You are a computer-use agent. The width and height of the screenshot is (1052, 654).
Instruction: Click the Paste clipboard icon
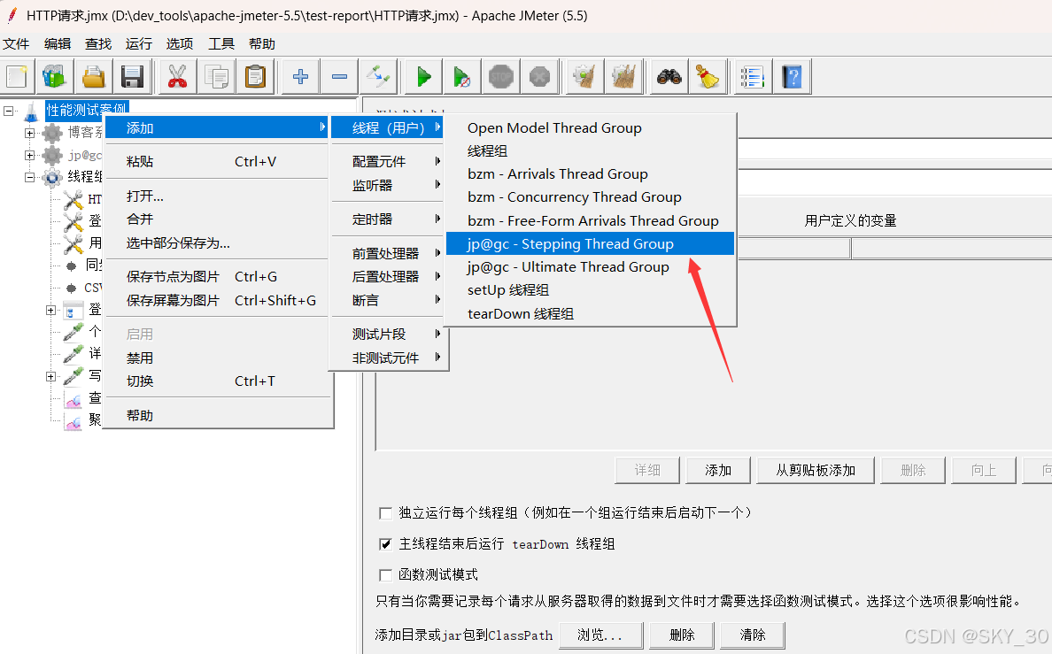(255, 76)
